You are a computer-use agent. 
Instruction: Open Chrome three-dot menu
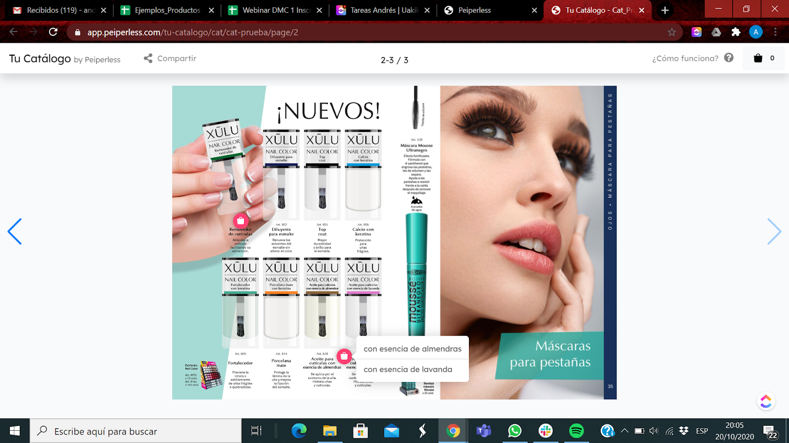tap(775, 32)
